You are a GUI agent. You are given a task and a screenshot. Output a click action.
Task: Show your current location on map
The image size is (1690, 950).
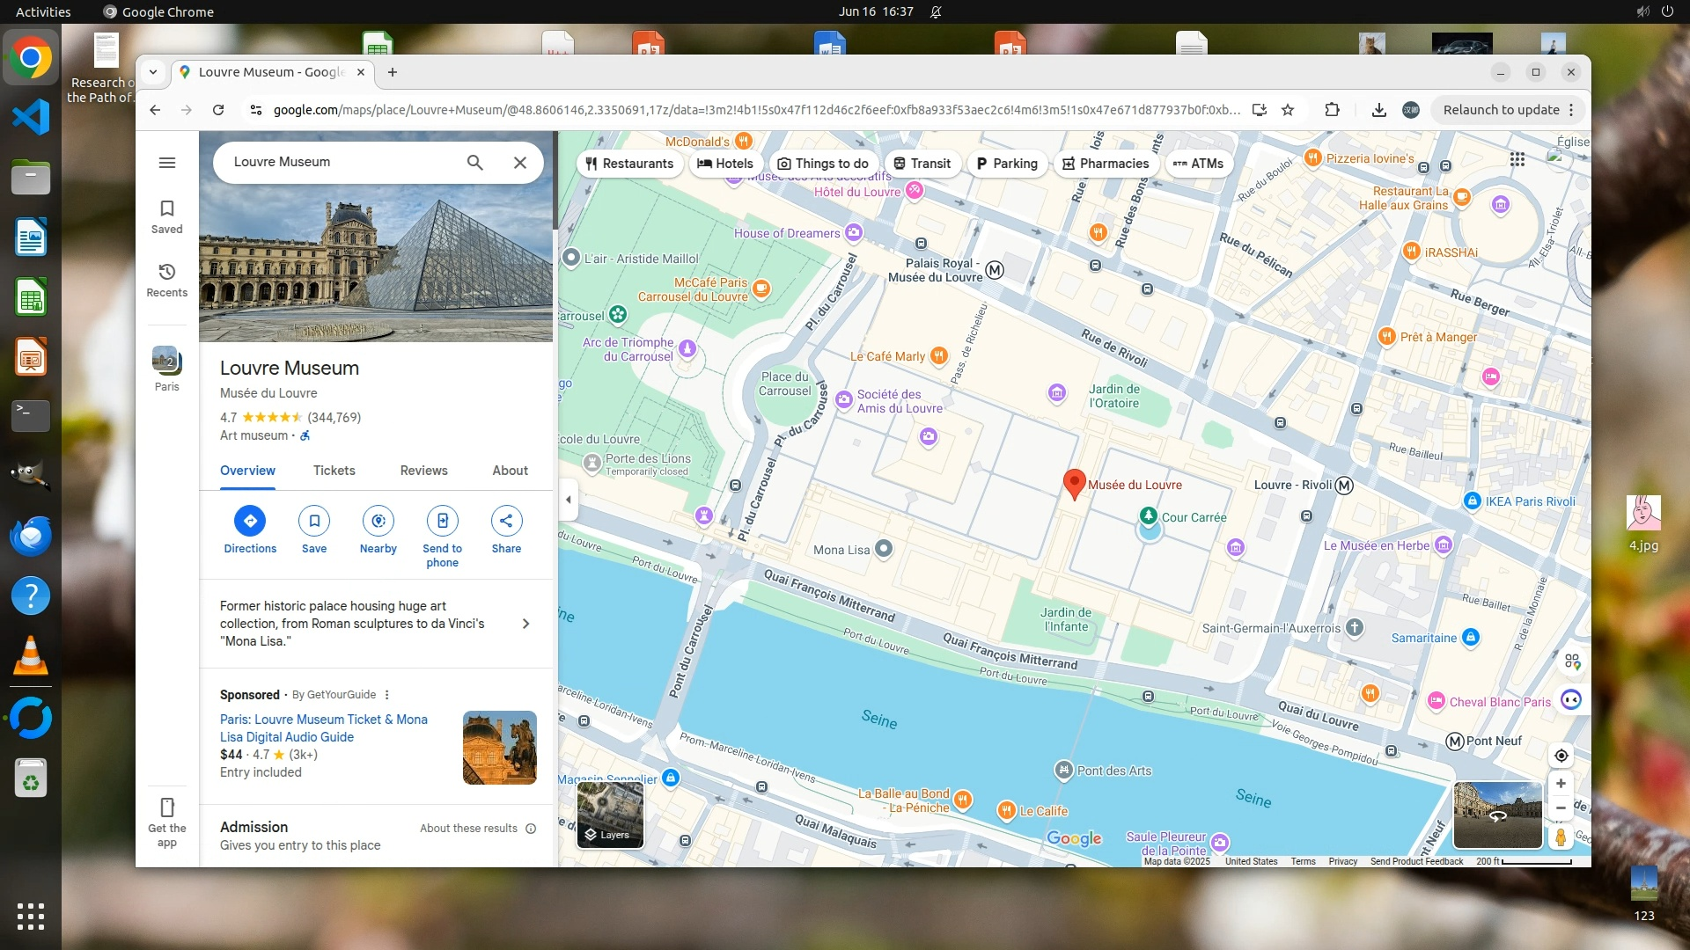[1561, 756]
